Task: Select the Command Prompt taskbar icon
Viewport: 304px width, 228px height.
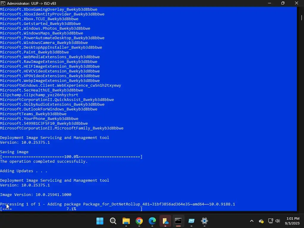Action: [178, 221]
